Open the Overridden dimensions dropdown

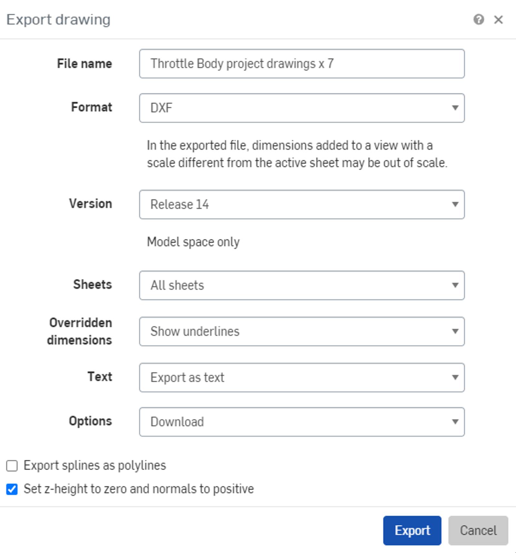point(302,331)
